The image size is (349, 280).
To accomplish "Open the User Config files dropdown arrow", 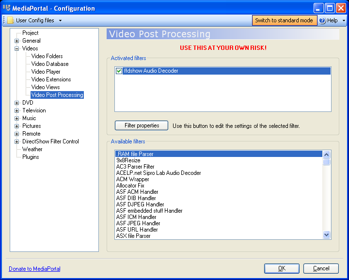I will [x=60, y=20].
